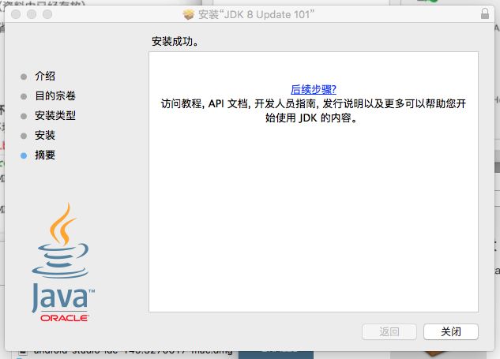The image size is (500, 359).
Task: Click the disabled 返回 button
Action: coord(389,331)
